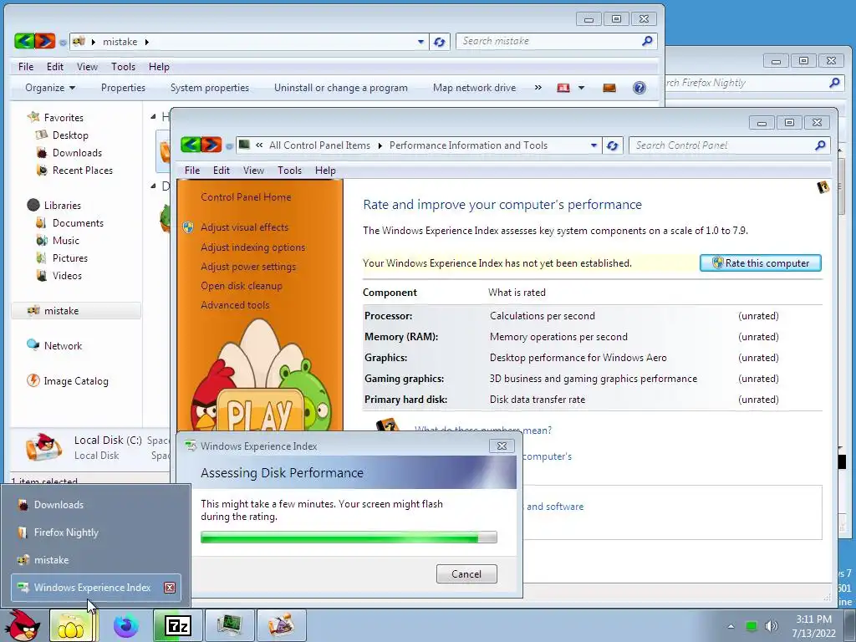
Task: Click the clock showing 3:11 PM
Action: tap(813, 619)
